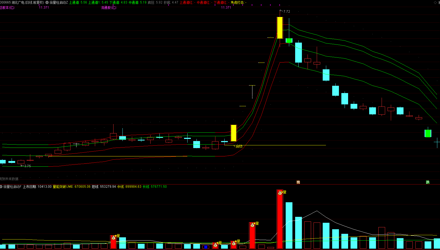Viewport: 440px width, 250px height.
Task: Click the 用到未来数据 notice text
Action: [x=9, y=179]
